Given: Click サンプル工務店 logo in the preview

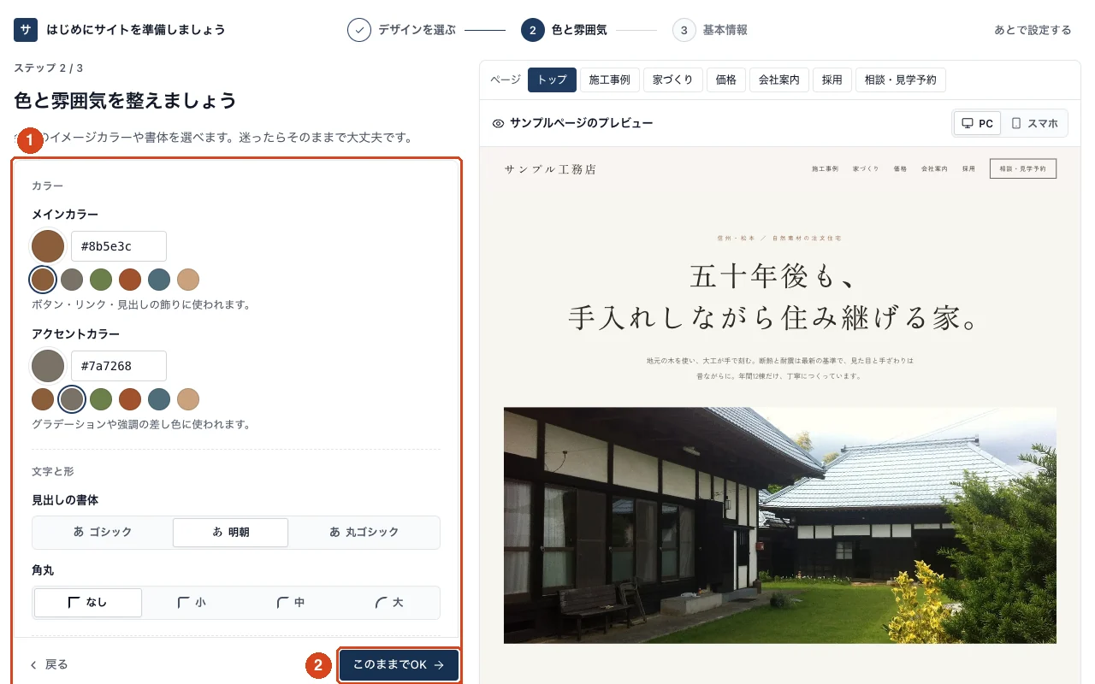Looking at the screenshot, I should click(550, 169).
